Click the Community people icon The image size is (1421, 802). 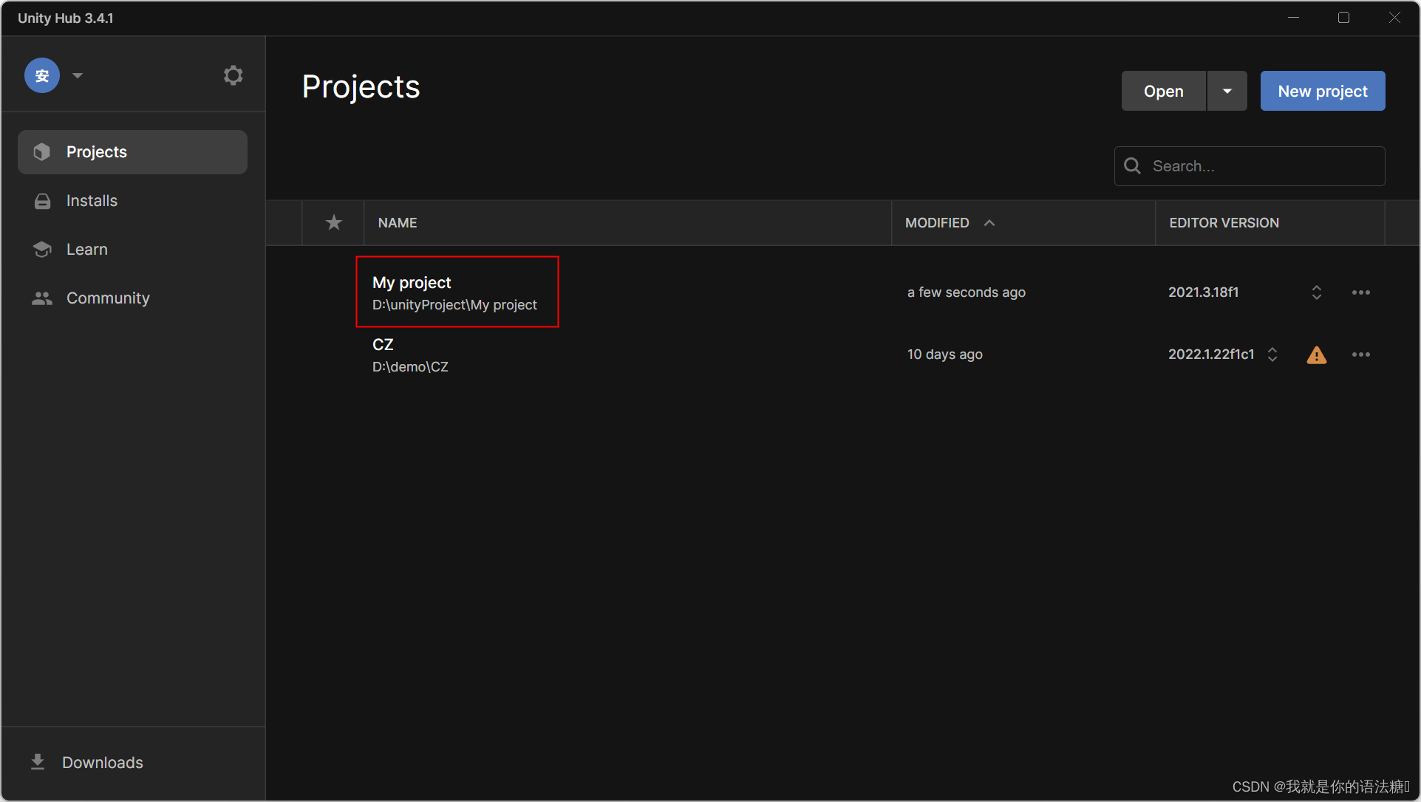pyautogui.click(x=42, y=298)
